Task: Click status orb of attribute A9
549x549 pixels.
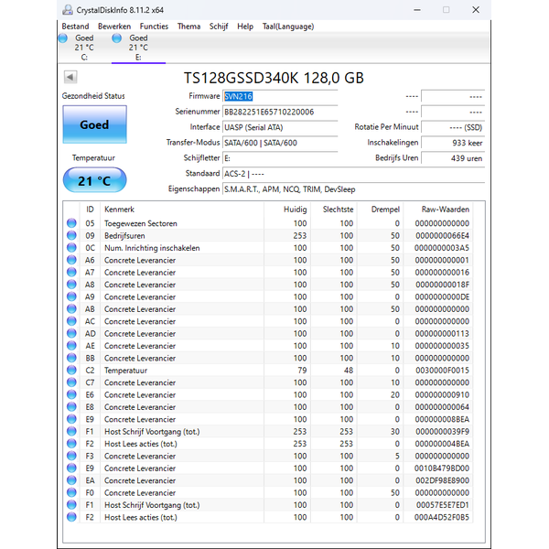Action: point(71,296)
